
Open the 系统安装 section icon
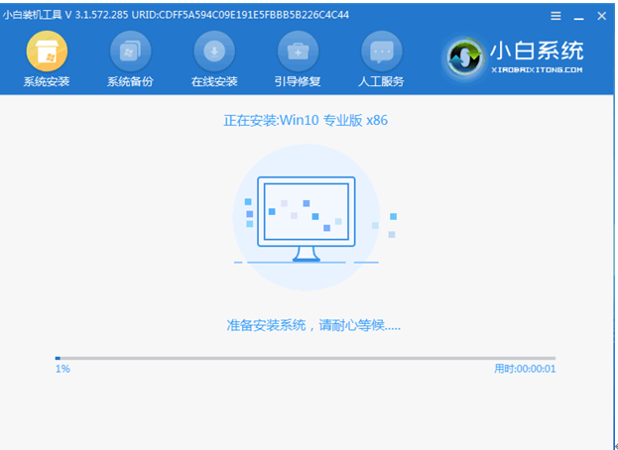[47, 52]
